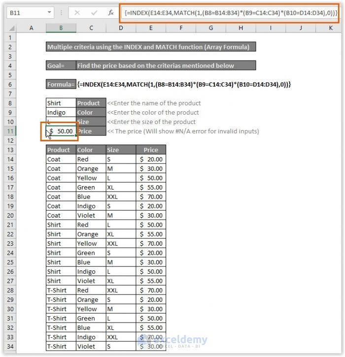This screenshot has height=357, width=345.
Task: Click the 'Size' table header in row 13
Action: tap(121, 150)
